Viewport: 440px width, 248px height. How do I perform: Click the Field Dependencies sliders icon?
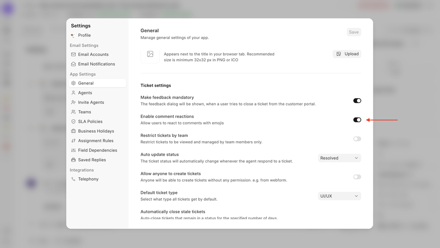73,150
